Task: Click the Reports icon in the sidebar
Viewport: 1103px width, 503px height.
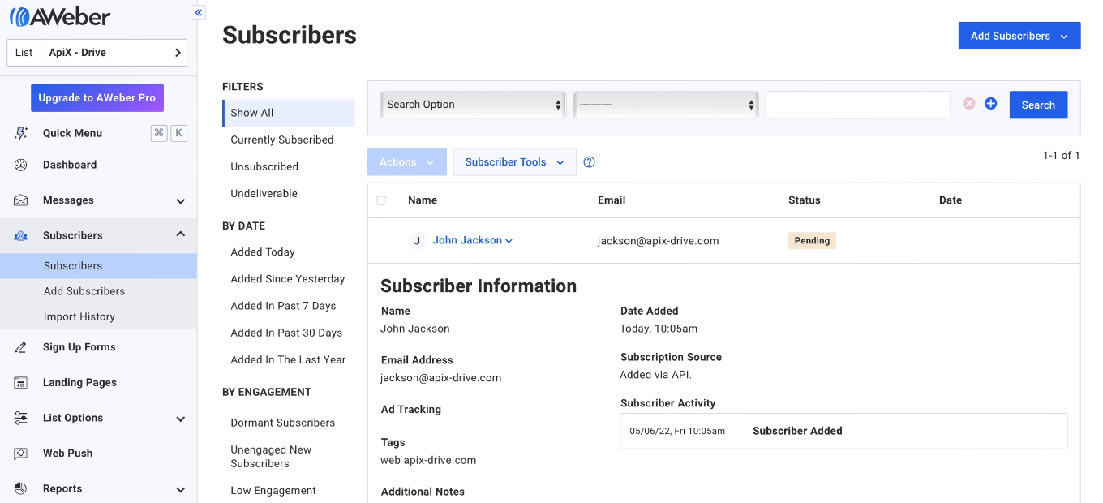Action: (x=19, y=488)
